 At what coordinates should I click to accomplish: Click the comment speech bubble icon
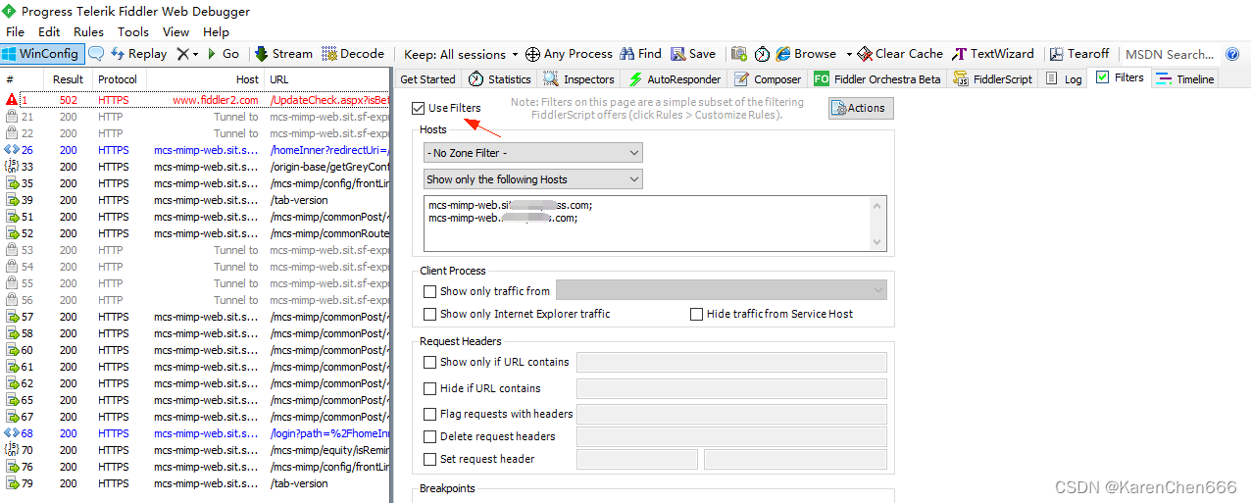96,54
